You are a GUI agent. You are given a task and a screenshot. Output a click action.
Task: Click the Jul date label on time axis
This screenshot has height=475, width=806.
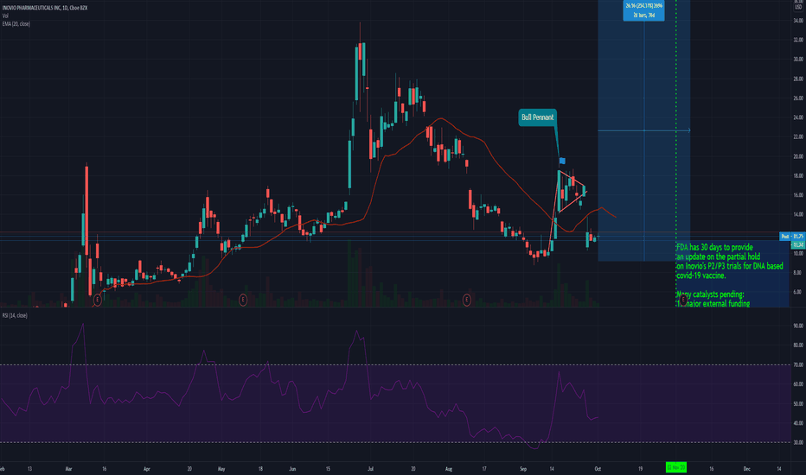tap(371, 469)
